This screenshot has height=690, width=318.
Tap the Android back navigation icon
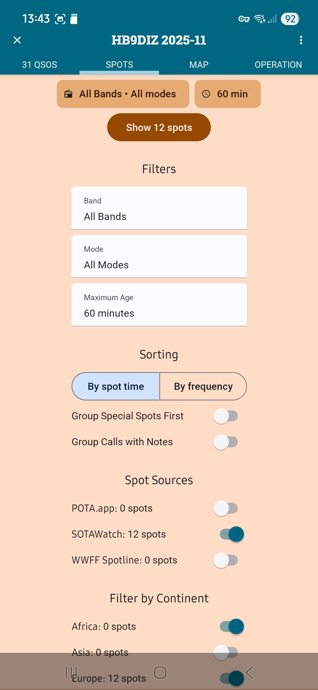249,673
